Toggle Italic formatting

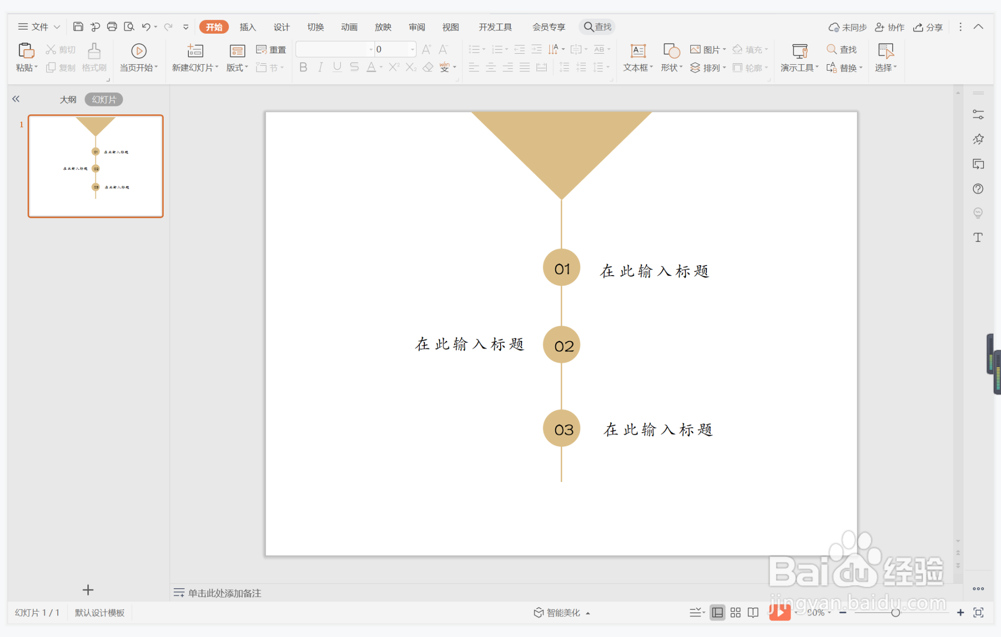(x=320, y=67)
